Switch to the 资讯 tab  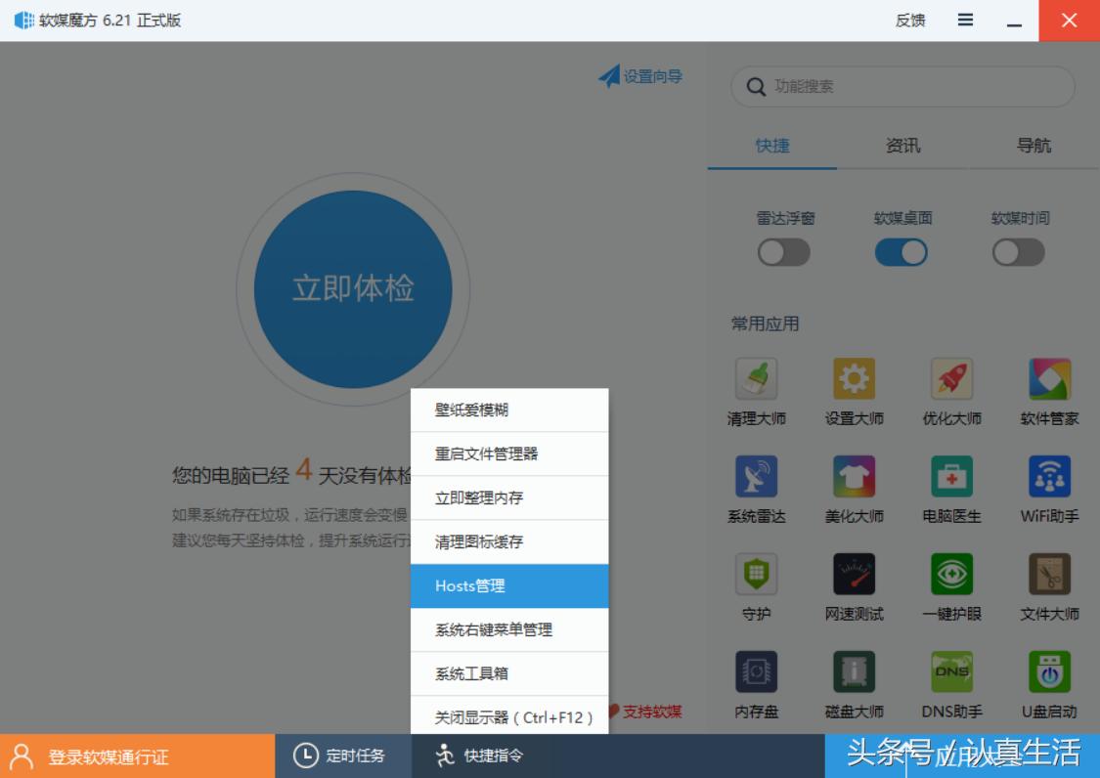tap(902, 145)
